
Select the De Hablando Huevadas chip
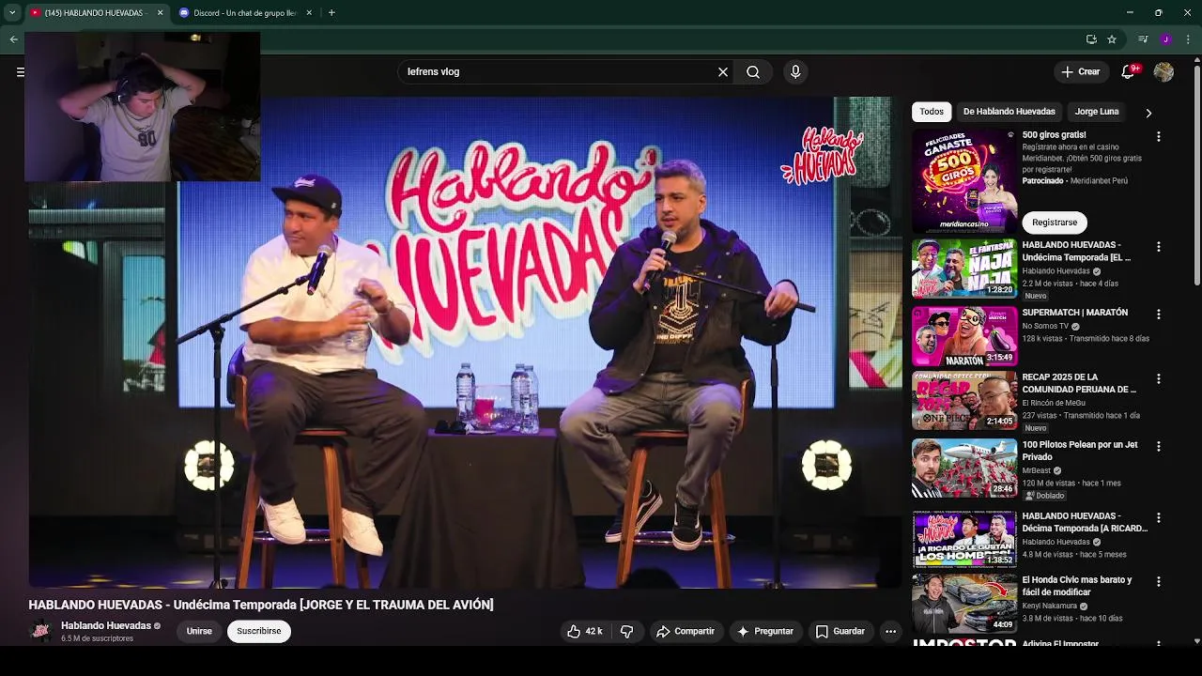tap(1009, 112)
